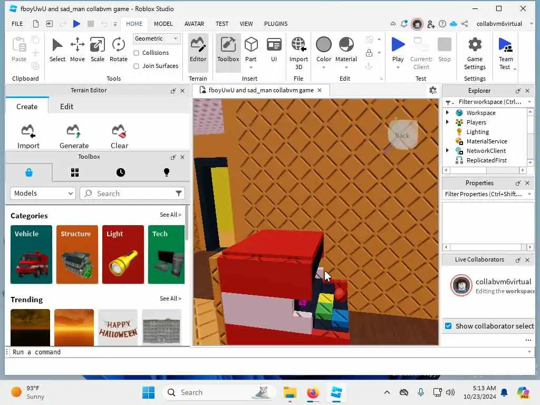Enable the Join Surfaces checkbox
Screen dimensions: 540x405
137,66
